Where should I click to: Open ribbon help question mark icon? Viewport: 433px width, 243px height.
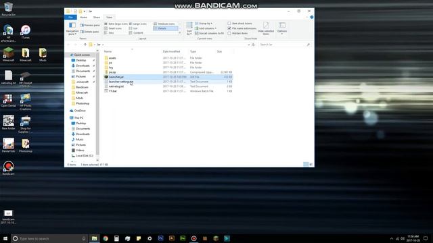[x=312, y=17]
